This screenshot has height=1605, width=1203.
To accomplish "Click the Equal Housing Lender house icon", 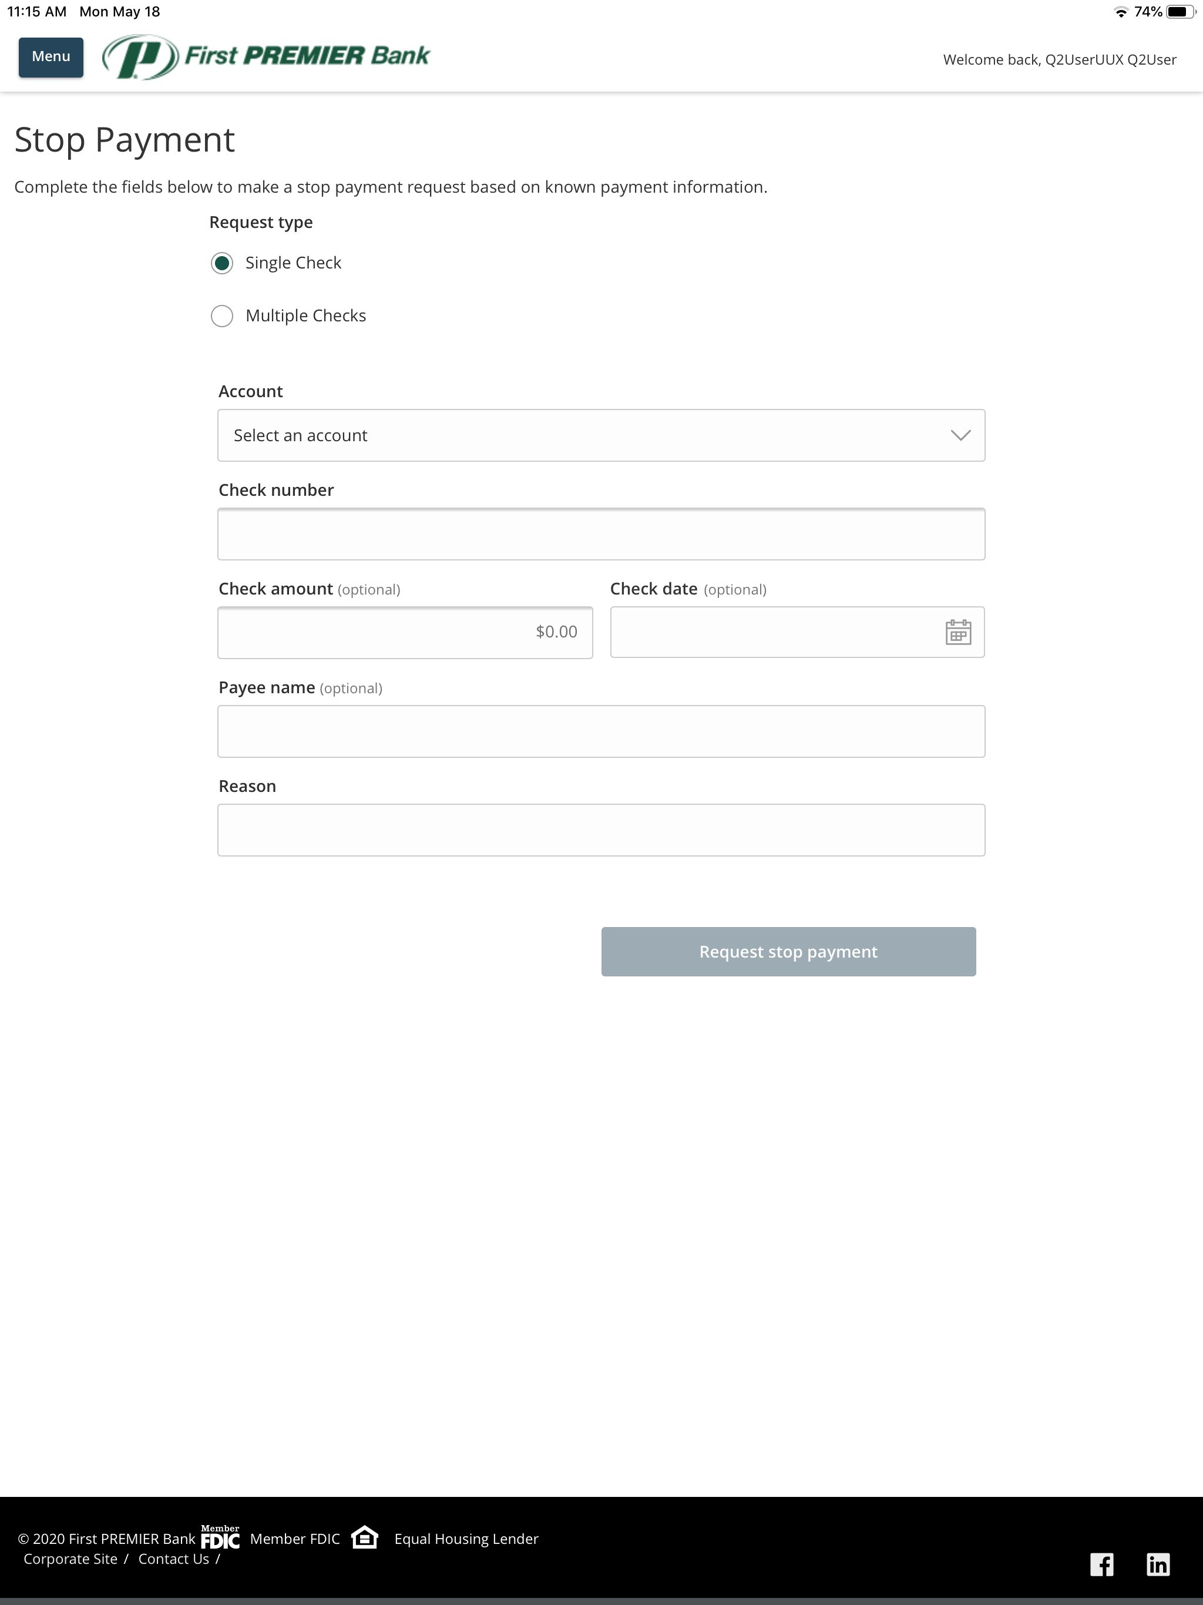I will click(x=365, y=1537).
